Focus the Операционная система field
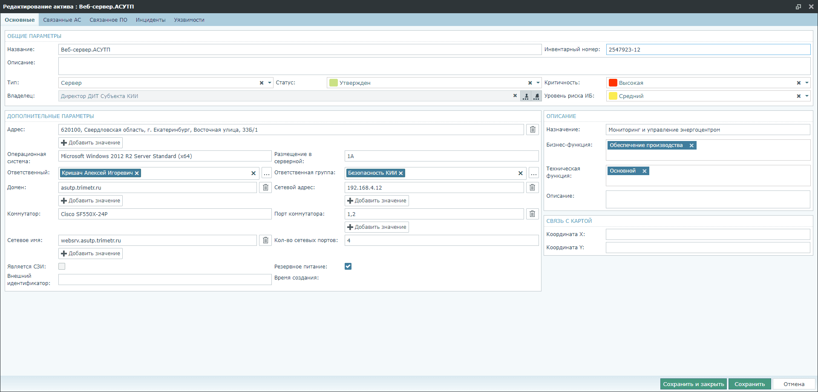The image size is (818, 392). click(165, 156)
